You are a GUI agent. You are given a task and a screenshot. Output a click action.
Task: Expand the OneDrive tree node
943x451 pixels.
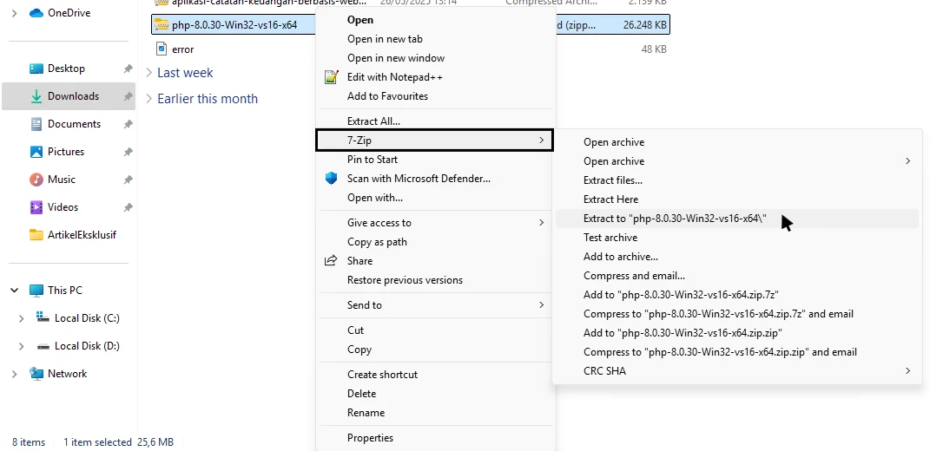pyautogui.click(x=15, y=13)
